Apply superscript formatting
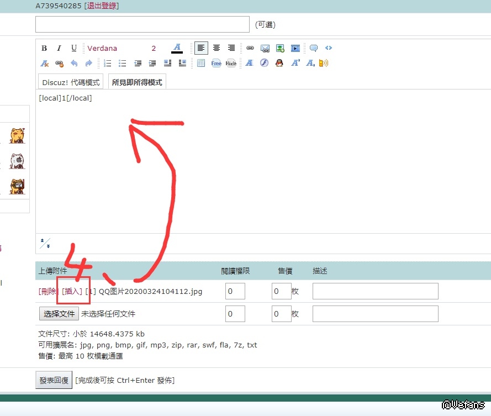The height and width of the screenshot is (416, 491). tap(295, 63)
